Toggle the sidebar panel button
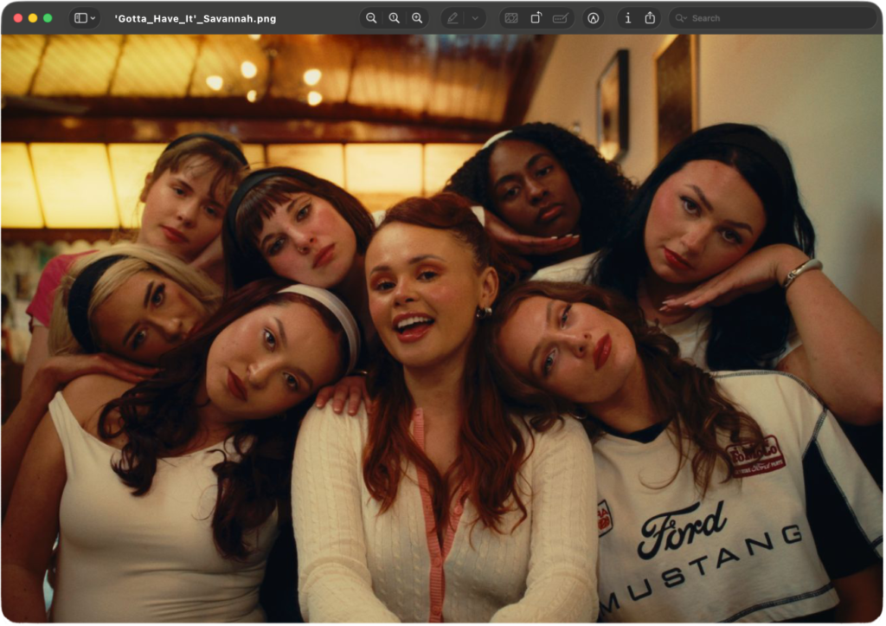Viewport: 886px width, 626px height. click(x=80, y=18)
